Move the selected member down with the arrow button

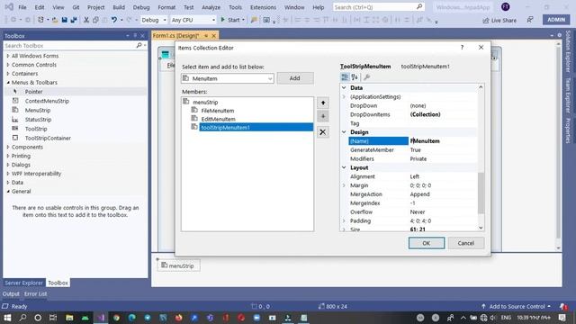(323, 116)
